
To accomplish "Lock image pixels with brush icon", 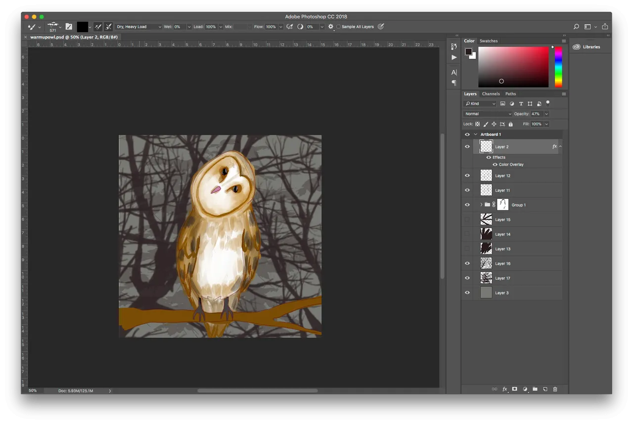I will 486,124.
